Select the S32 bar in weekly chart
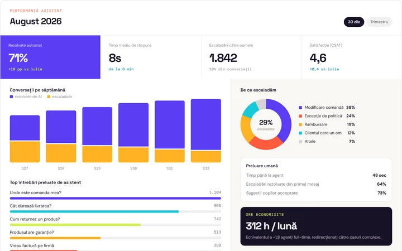 click(x=206, y=131)
